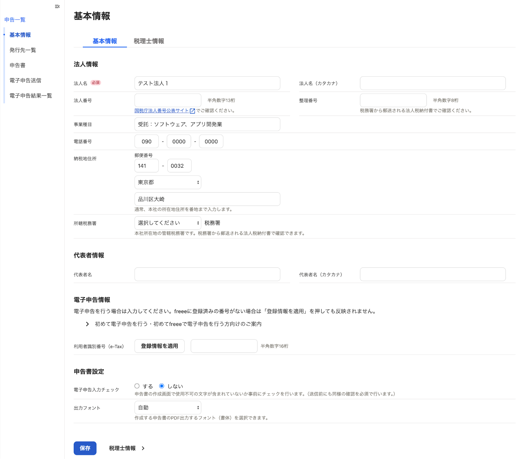Open 電子申告送信 in the sidebar
The image size is (522, 459).
coord(25,81)
